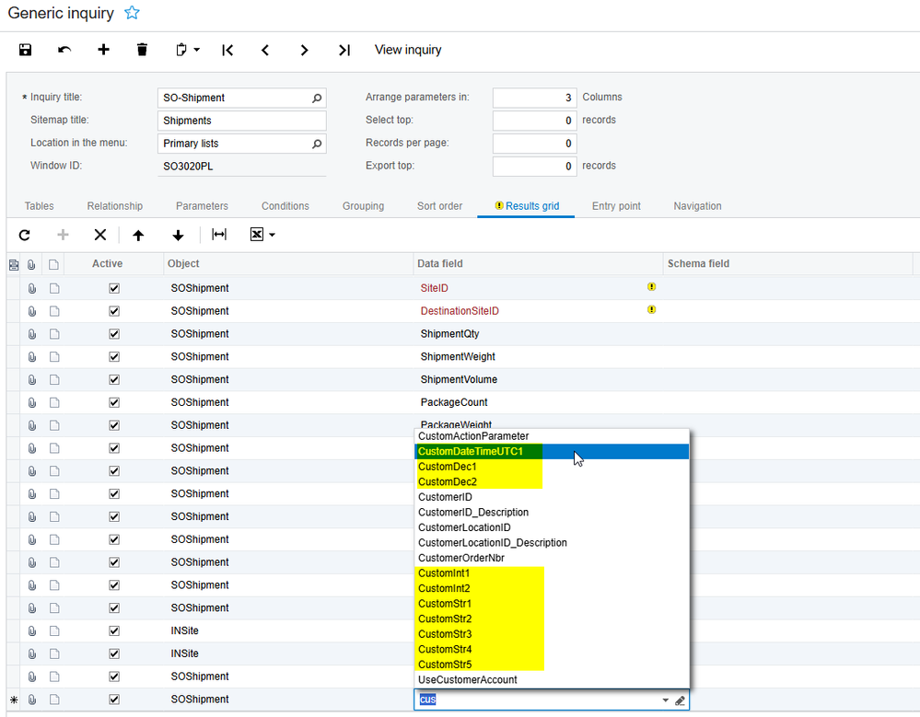Screen dimensions: 920x717
Task: Click the warning icon next to SiteID
Action: pos(651,286)
